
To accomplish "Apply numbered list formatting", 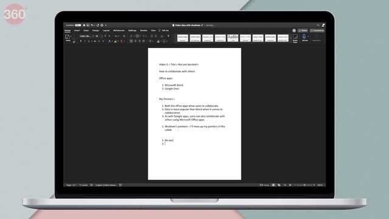I will 137,36.
